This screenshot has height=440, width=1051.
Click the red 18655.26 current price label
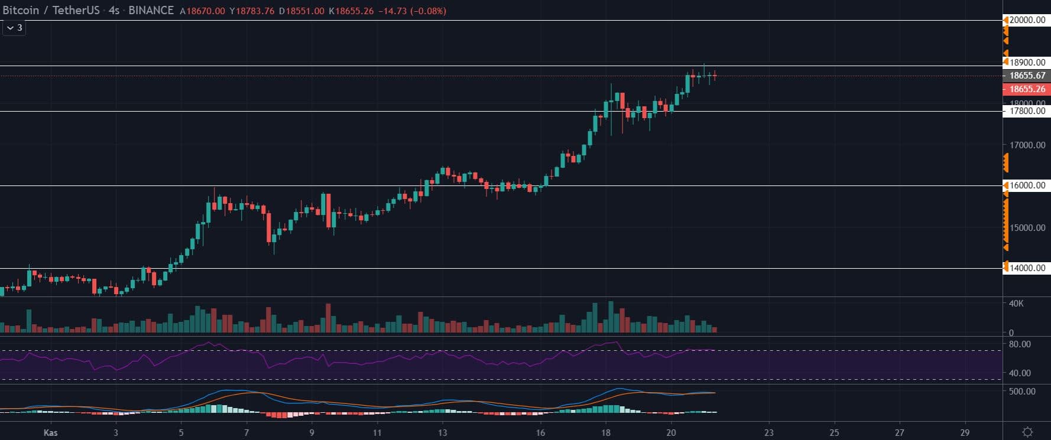coord(1027,89)
